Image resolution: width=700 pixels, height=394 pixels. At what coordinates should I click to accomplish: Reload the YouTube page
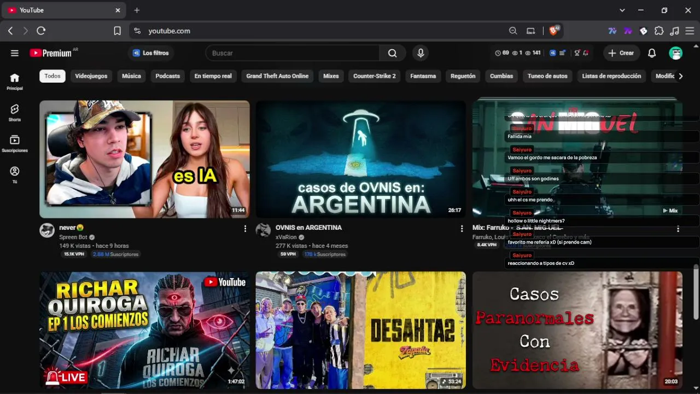click(x=41, y=31)
